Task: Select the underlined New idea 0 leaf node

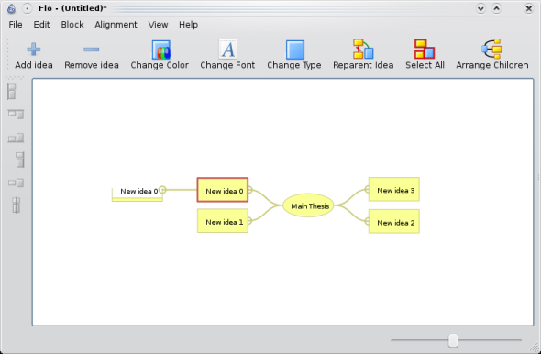Action: coord(138,194)
